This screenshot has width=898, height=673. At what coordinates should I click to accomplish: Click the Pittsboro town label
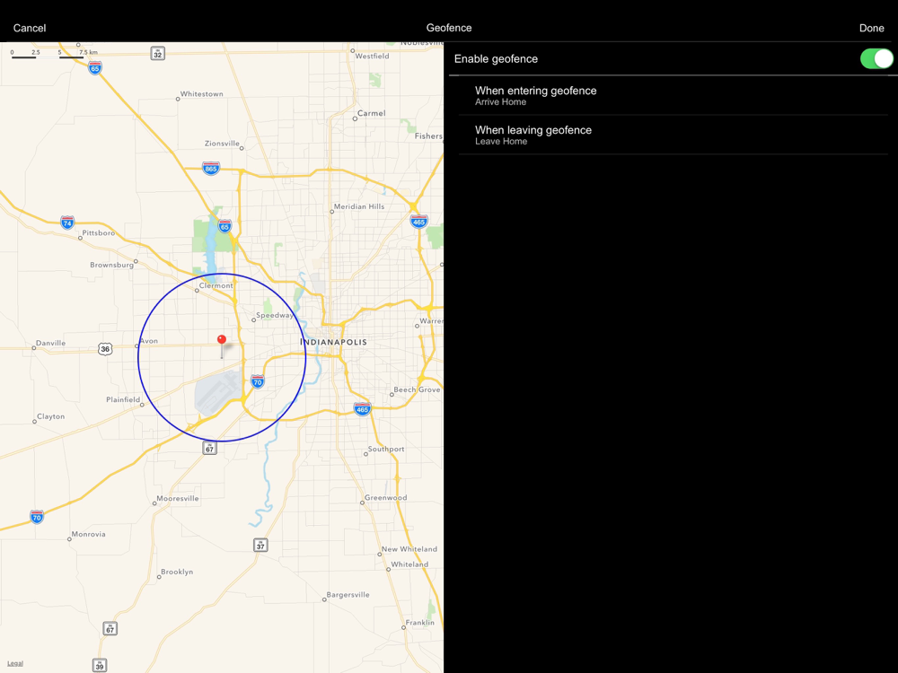coord(99,233)
